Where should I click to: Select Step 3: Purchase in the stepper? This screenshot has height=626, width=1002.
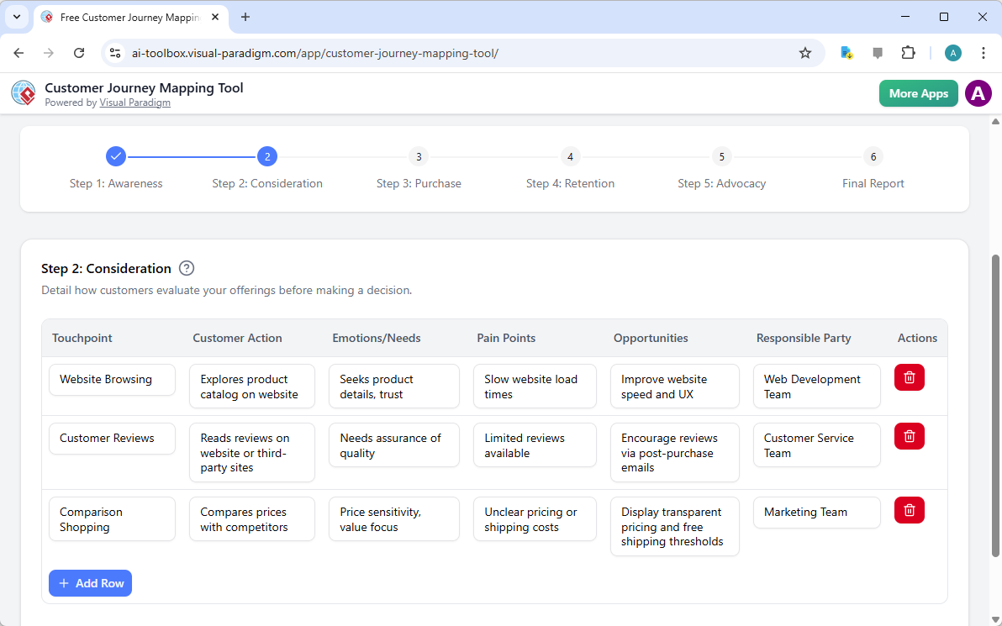(x=419, y=156)
